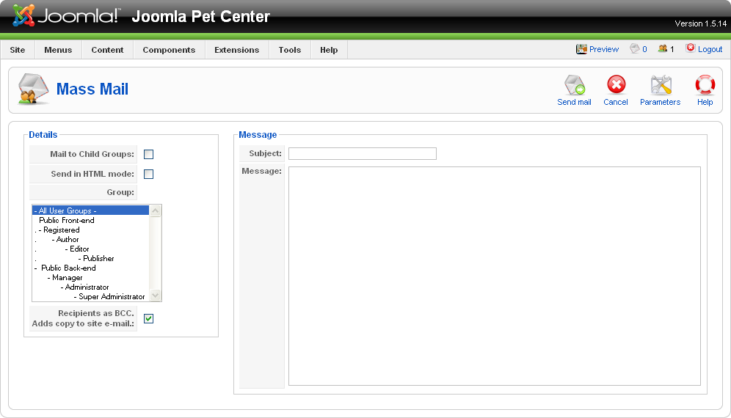Click the red Logout icon
Screen dimensions: 731x418
pyautogui.click(x=691, y=48)
